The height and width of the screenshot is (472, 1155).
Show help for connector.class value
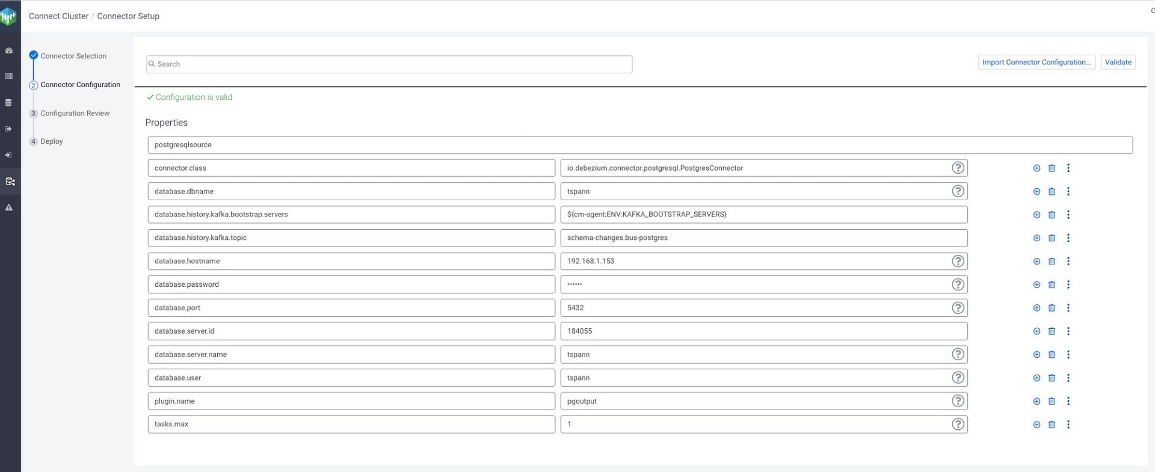[958, 168]
